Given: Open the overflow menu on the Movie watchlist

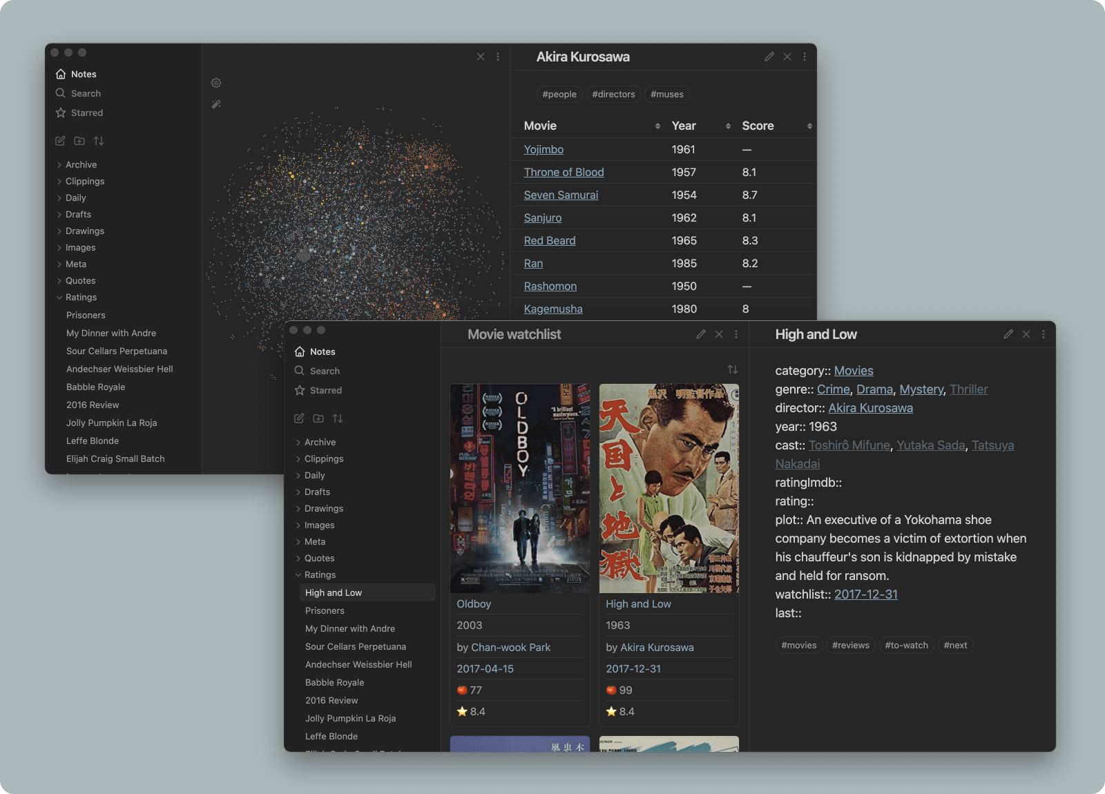Looking at the screenshot, I should 736,333.
